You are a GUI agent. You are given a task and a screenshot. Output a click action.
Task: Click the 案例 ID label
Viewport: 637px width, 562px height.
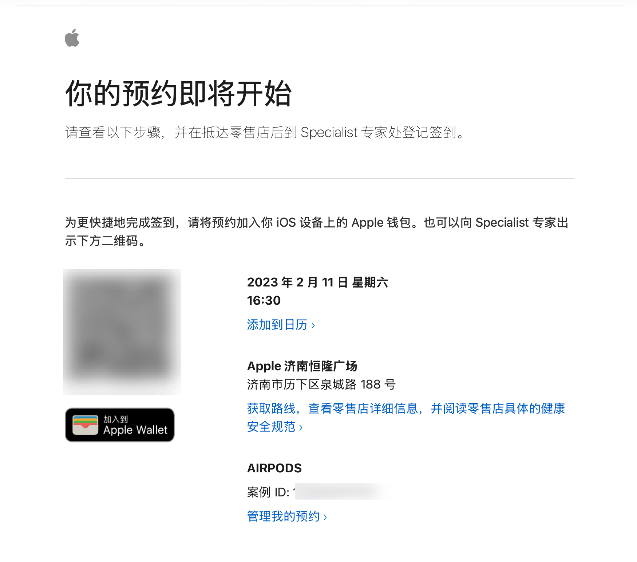(x=268, y=492)
